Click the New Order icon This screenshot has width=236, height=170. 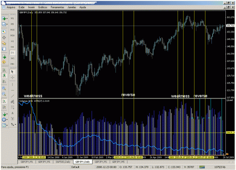4,57
